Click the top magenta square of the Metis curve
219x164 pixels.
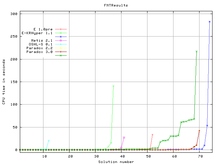(124, 138)
